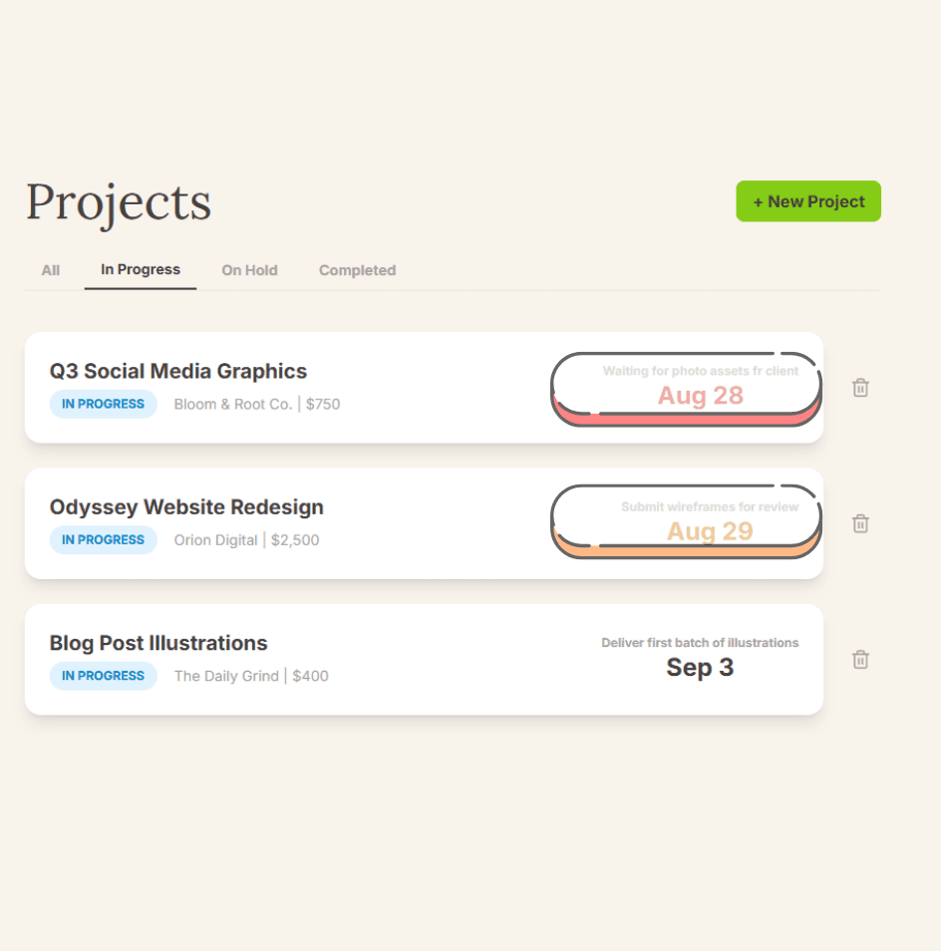Click trash icon for Odyssey Website Redesign

pos(860,523)
